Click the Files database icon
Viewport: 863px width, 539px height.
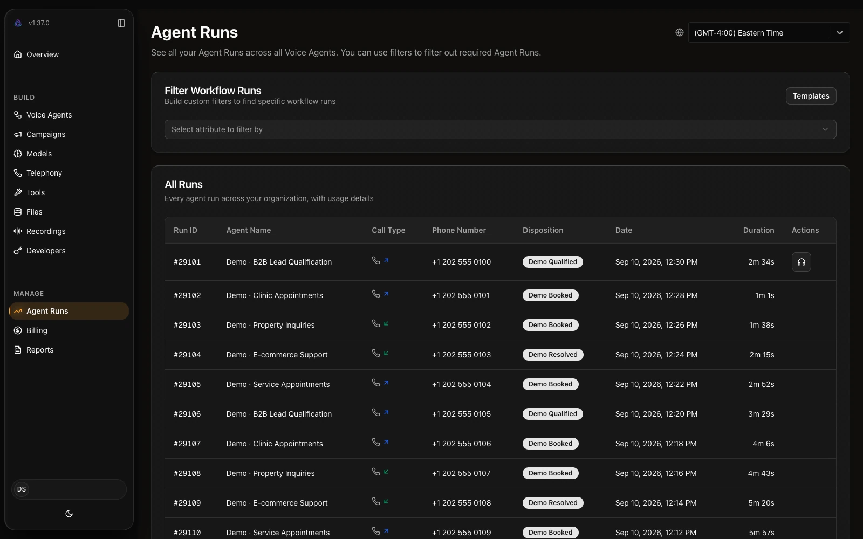18,212
